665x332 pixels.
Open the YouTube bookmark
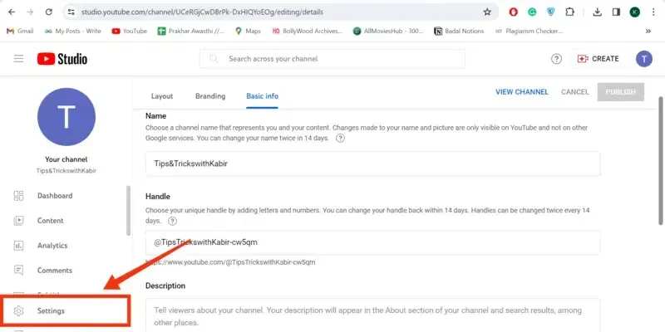point(130,31)
